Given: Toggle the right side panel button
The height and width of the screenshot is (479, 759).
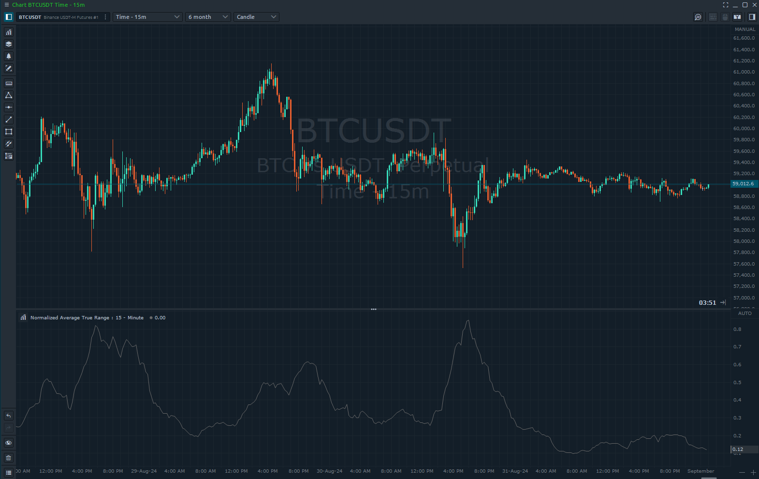Looking at the screenshot, I should pos(752,17).
